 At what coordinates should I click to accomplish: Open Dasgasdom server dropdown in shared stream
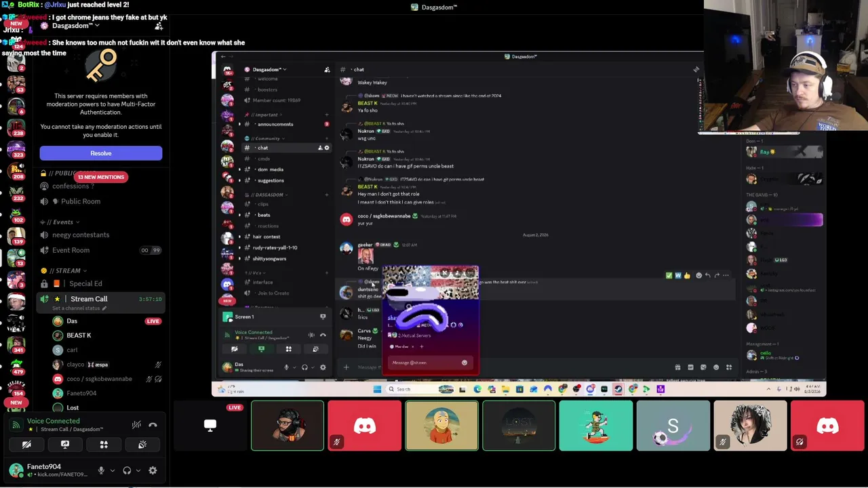[x=269, y=69]
